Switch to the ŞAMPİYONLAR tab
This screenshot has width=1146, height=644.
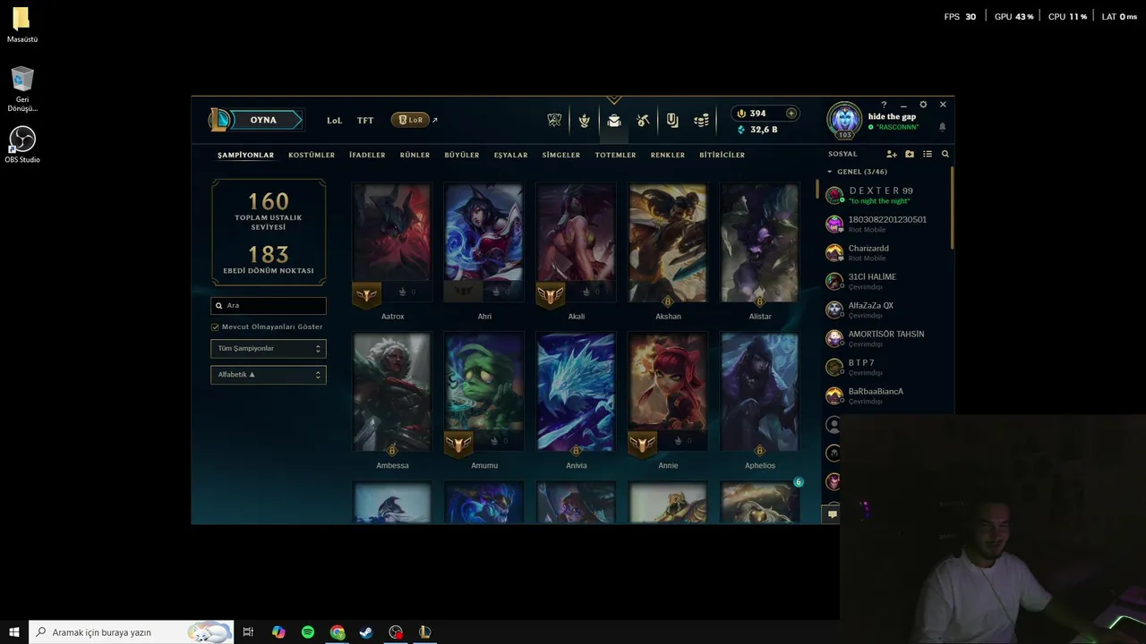(245, 155)
